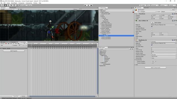Toggle the Static checkbox
Screen dimensions: 177x99
coord(171,10)
